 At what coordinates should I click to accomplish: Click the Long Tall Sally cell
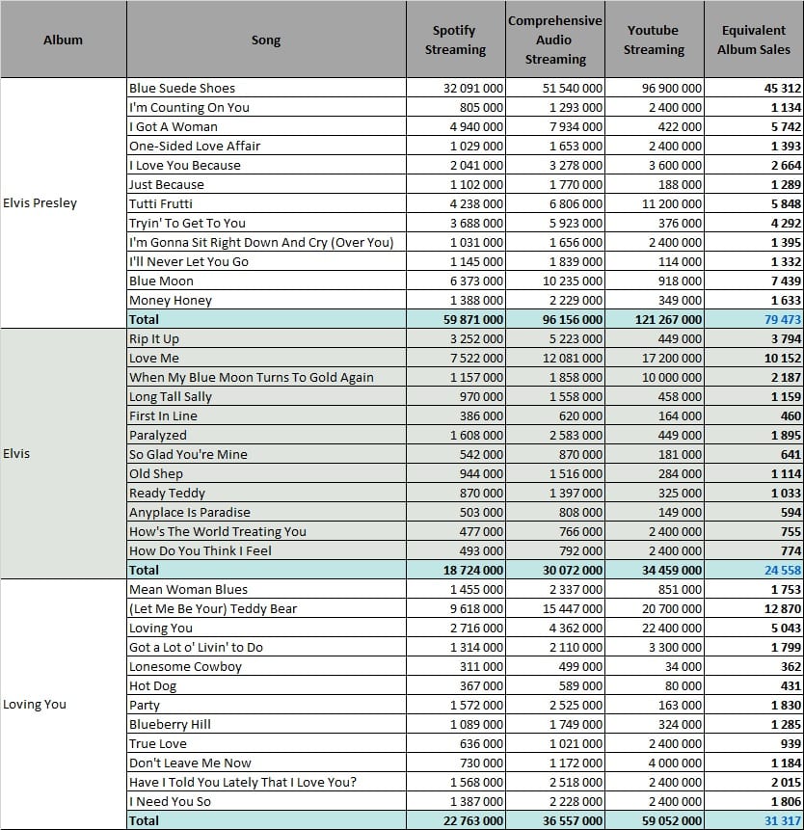tap(266, 396)
